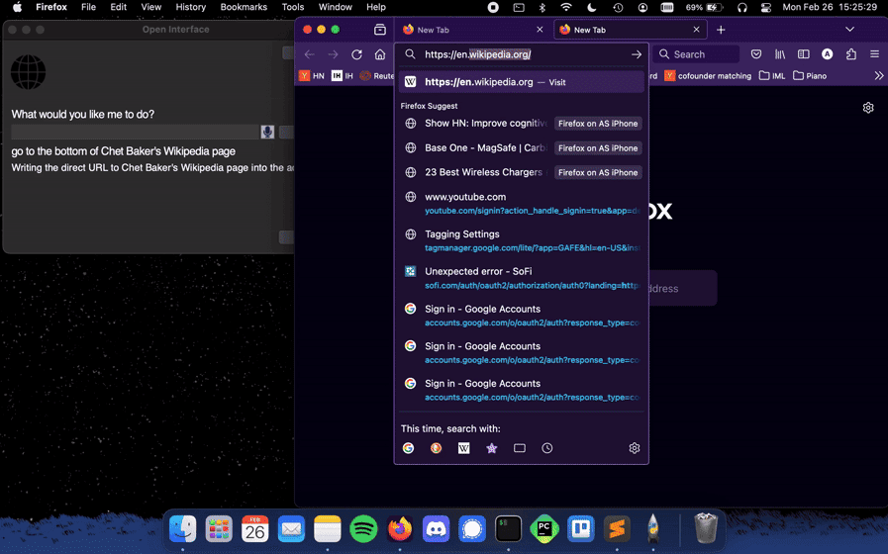Click the Firefox Search box
The height and width of the screenshot is (554, 888).
(697, 54)
